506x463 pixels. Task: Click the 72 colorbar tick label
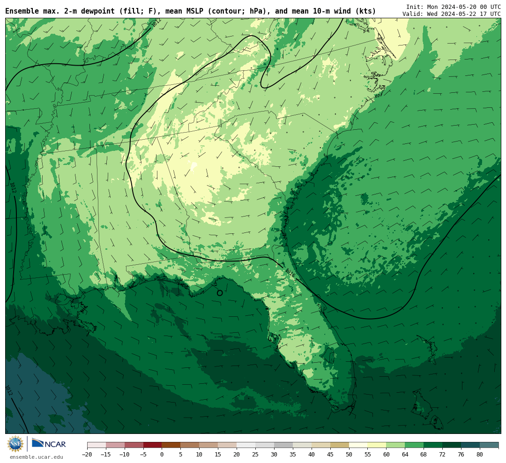[443, 455]
